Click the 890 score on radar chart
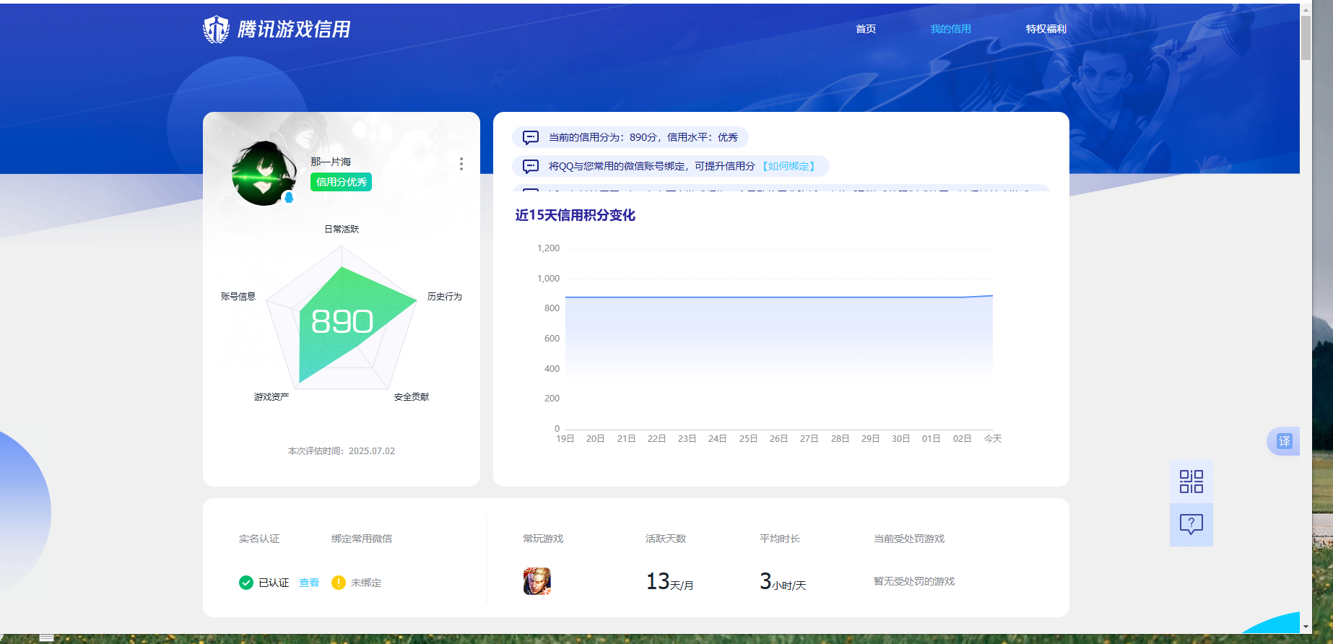Viewport: 1333px width, 644px height. point(342,321)
